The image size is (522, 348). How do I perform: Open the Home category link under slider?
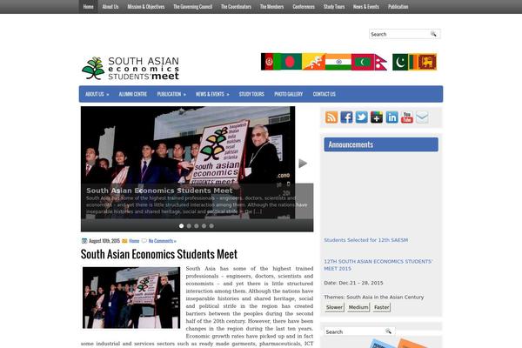[134, 241]
